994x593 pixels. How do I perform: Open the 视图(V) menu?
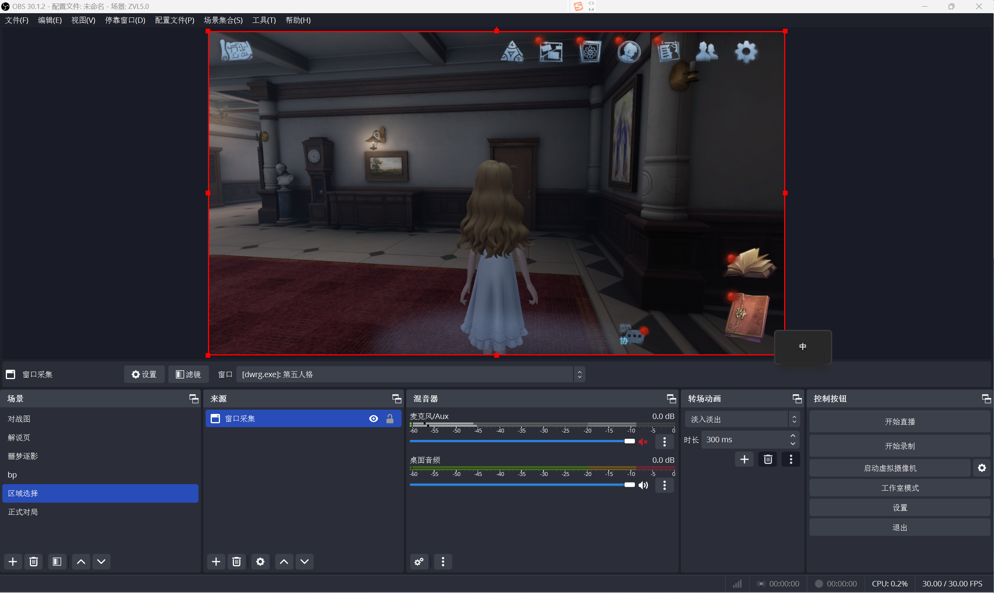(x=83, y=20)
